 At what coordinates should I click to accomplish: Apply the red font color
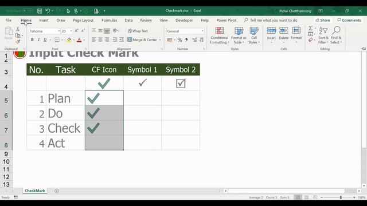coord(79,40)
